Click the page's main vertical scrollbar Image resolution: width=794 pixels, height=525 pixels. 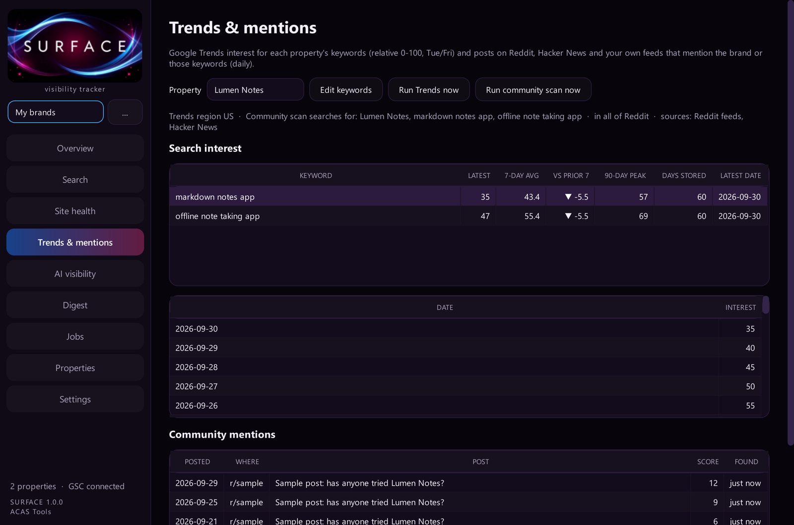(x=791, y=223)
